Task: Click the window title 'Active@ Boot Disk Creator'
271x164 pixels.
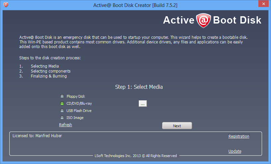Action: click(x=135, y=5)
